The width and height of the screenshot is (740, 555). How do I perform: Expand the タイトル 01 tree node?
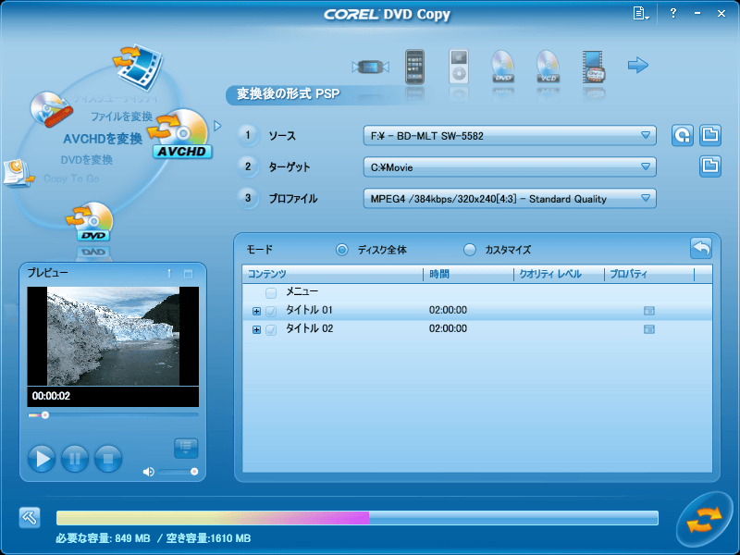[x=256, y=311]
